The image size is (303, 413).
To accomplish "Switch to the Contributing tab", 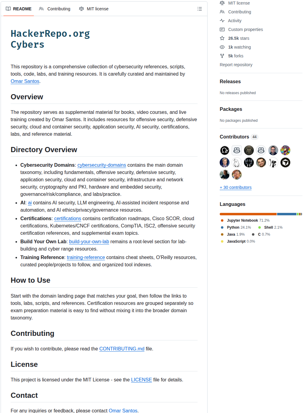I will (x=55, y=9).
